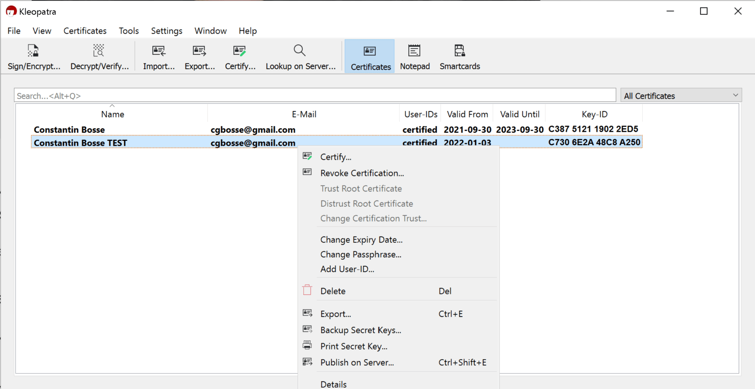
Task: Click the 2022-01-03 Valid From cell
Action: click(467, 142)
